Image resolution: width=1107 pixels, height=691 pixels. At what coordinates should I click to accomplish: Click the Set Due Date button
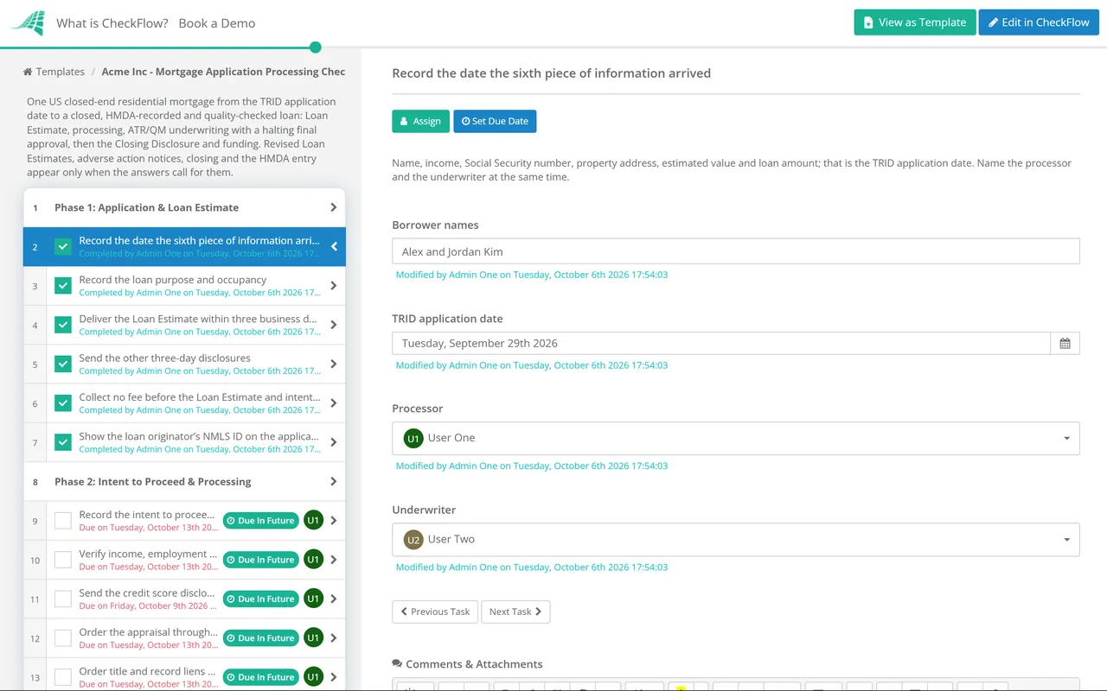[495, 121]
